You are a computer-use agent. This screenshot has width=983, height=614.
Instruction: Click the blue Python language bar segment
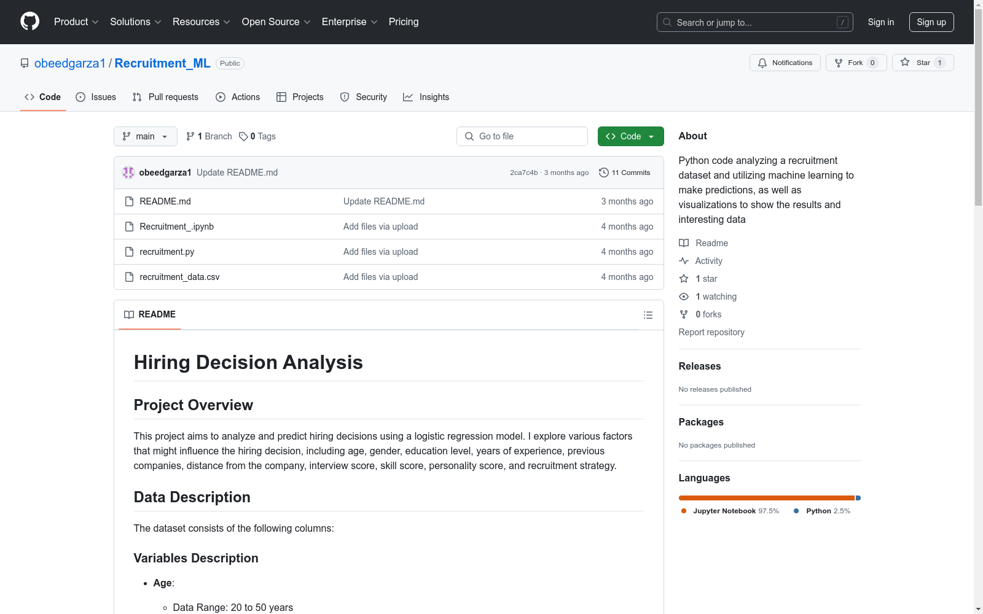(x=858, y=498)
